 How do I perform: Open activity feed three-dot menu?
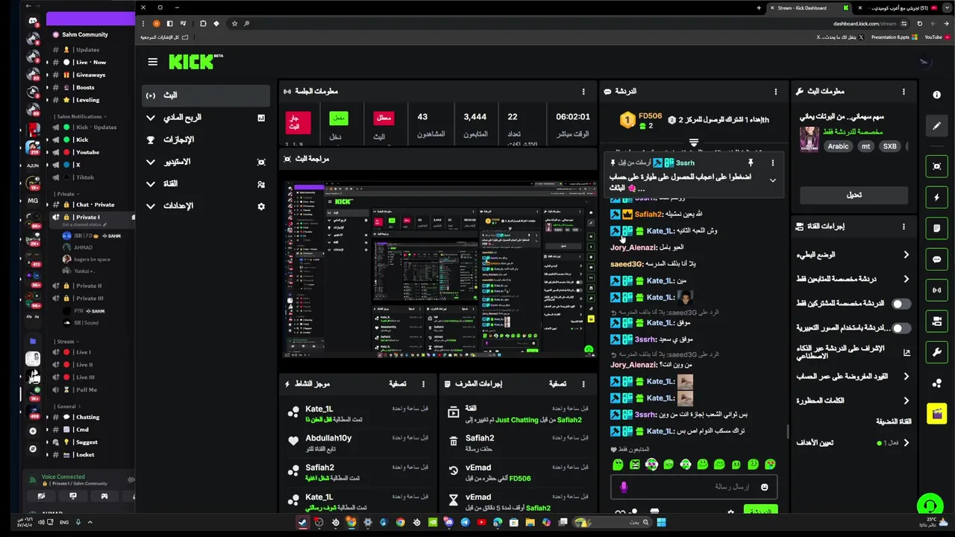(423, 384)
